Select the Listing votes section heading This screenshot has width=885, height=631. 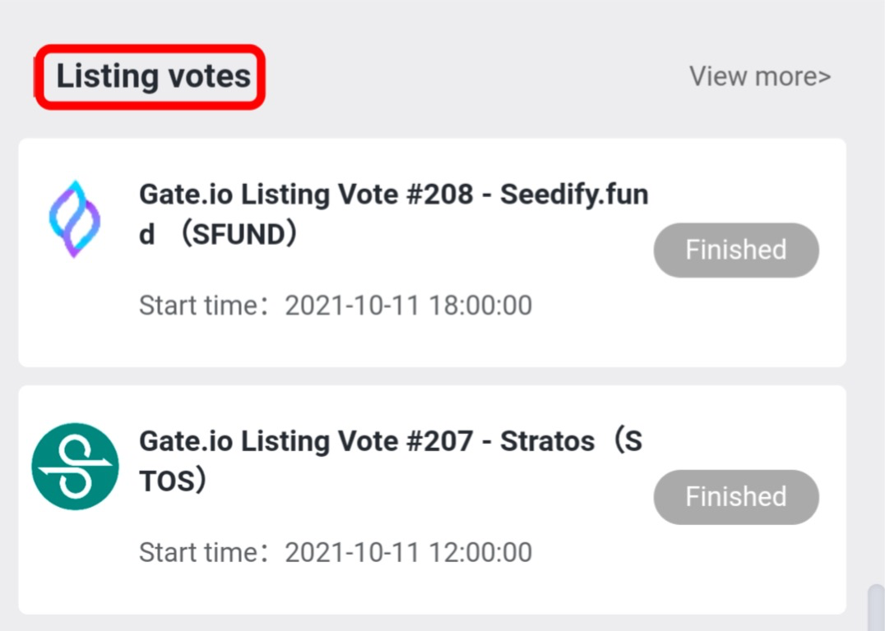point(153,76)
